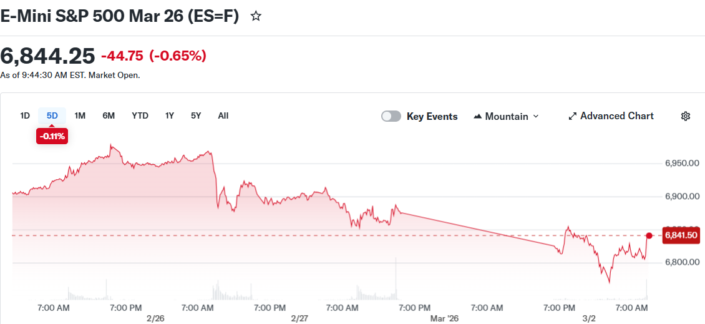
Task: Select the 1M time range
Action: coord(80,115)
